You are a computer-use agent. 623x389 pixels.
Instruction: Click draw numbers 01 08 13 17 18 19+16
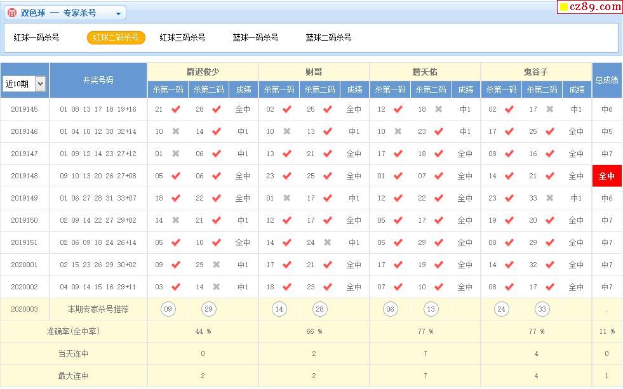[x=98, y=109]
